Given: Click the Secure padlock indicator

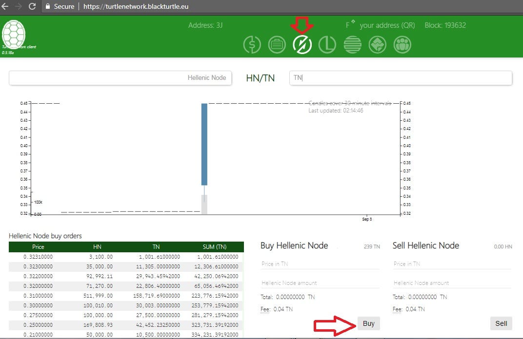Looking at the screenshot, I should click(x=60, y=6).
